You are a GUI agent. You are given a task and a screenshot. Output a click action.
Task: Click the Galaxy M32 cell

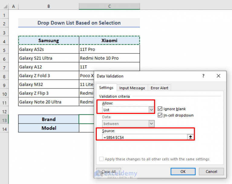pos(49,84)
